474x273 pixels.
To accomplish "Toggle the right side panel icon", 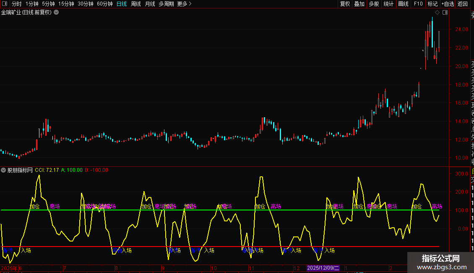I will coord(445,13).
